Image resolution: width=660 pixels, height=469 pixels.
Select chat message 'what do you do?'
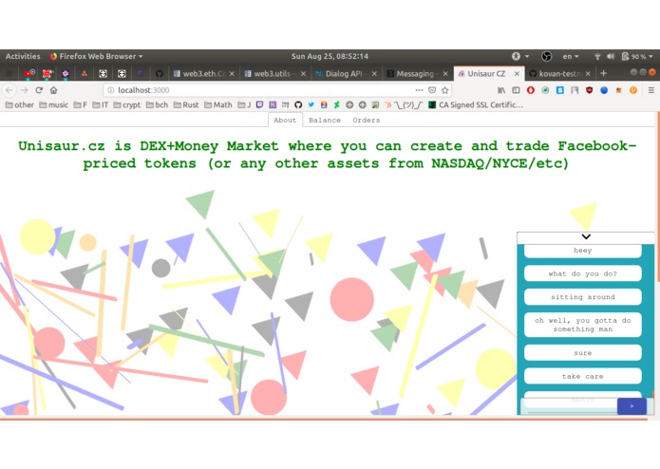tap(582, 273)
